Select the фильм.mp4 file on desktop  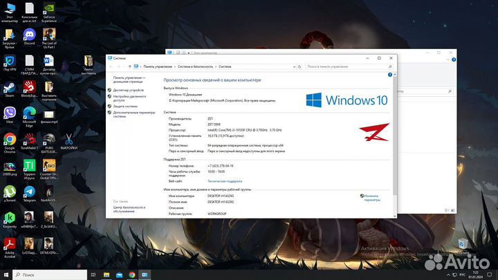tap(49, 117)
